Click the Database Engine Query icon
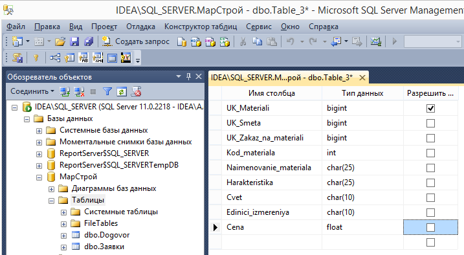The width and height of the screenshot is (464, 255). [182, 41]
